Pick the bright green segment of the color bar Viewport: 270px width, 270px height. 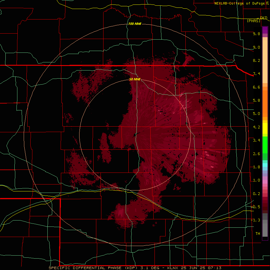click(x=265, y=145)
